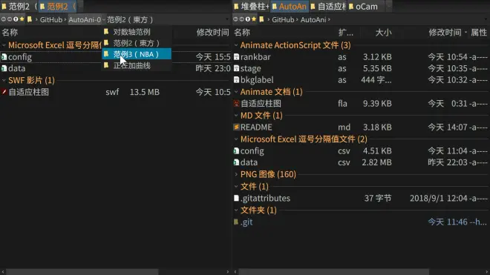
Task: Choose 范例3（NBA） from the folder dropdown
Action: [x=137, y=54]
